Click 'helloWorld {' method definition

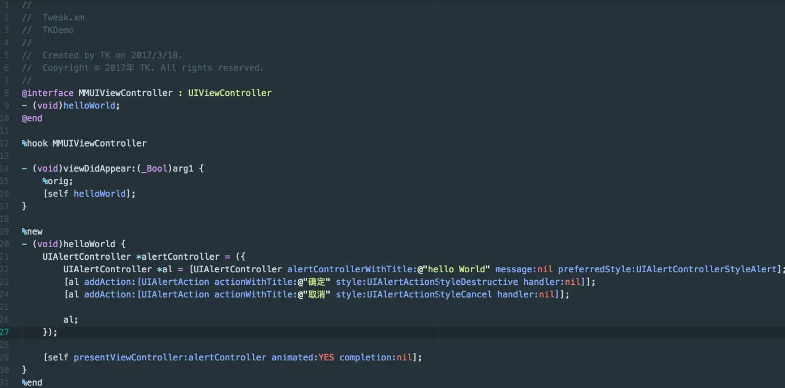pos(94,243)
